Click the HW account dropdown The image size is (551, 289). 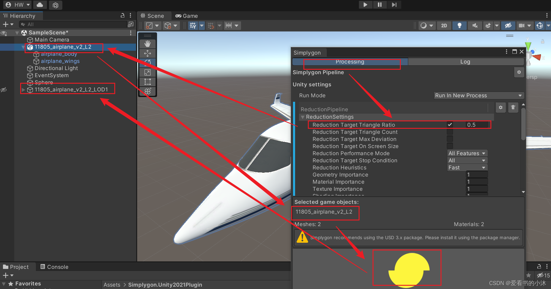coord(18,5)
